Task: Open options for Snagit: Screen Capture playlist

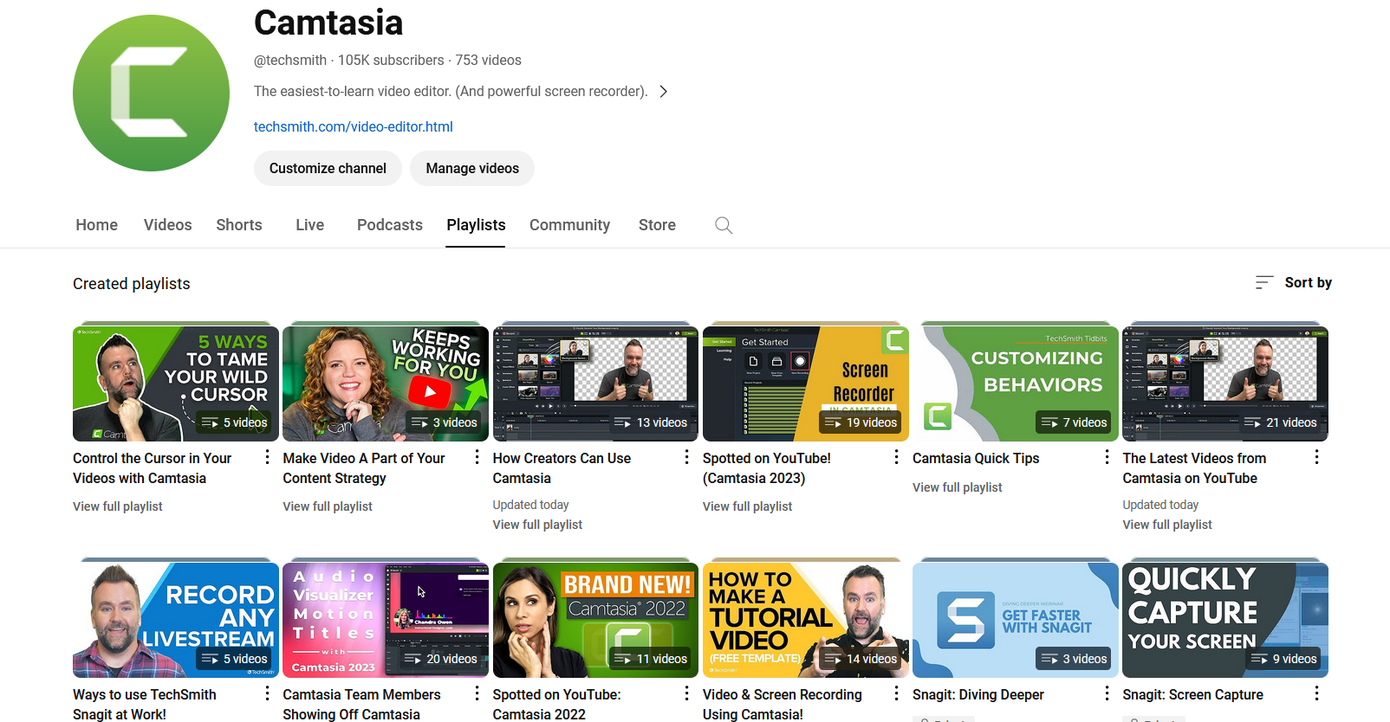Action: point(1316,693)
